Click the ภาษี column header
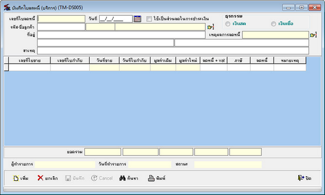This screenshot has height=195, width=325. pos(239,60)
